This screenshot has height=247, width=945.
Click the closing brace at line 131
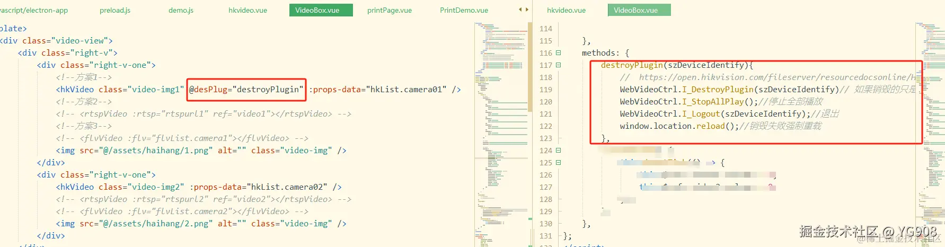(x=567, y=236)
